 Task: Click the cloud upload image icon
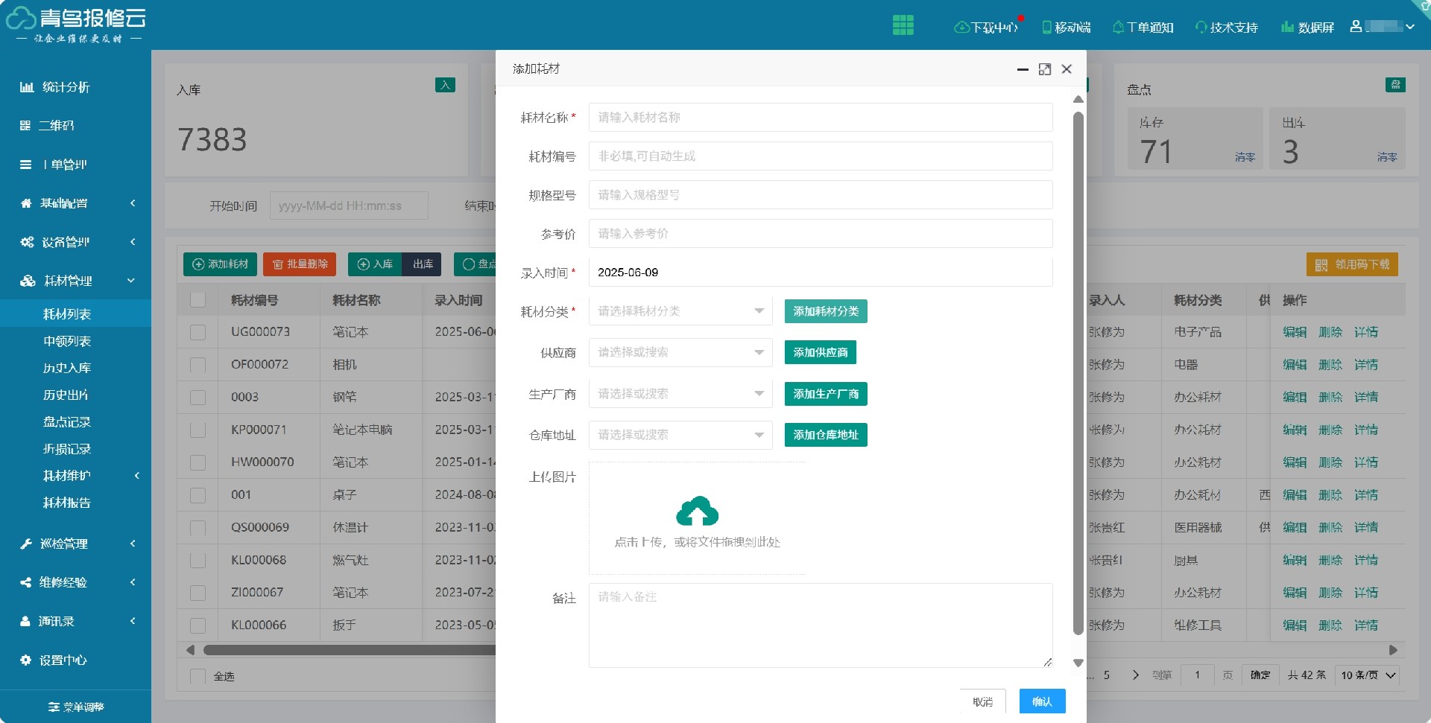coord(697,512)
